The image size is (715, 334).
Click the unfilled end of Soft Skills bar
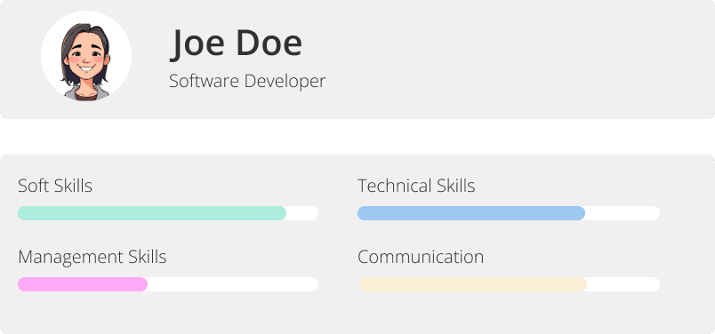302,213
